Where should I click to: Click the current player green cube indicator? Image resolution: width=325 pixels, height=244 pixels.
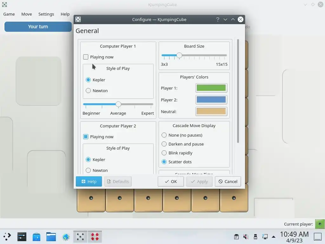(x=320, y=224)
